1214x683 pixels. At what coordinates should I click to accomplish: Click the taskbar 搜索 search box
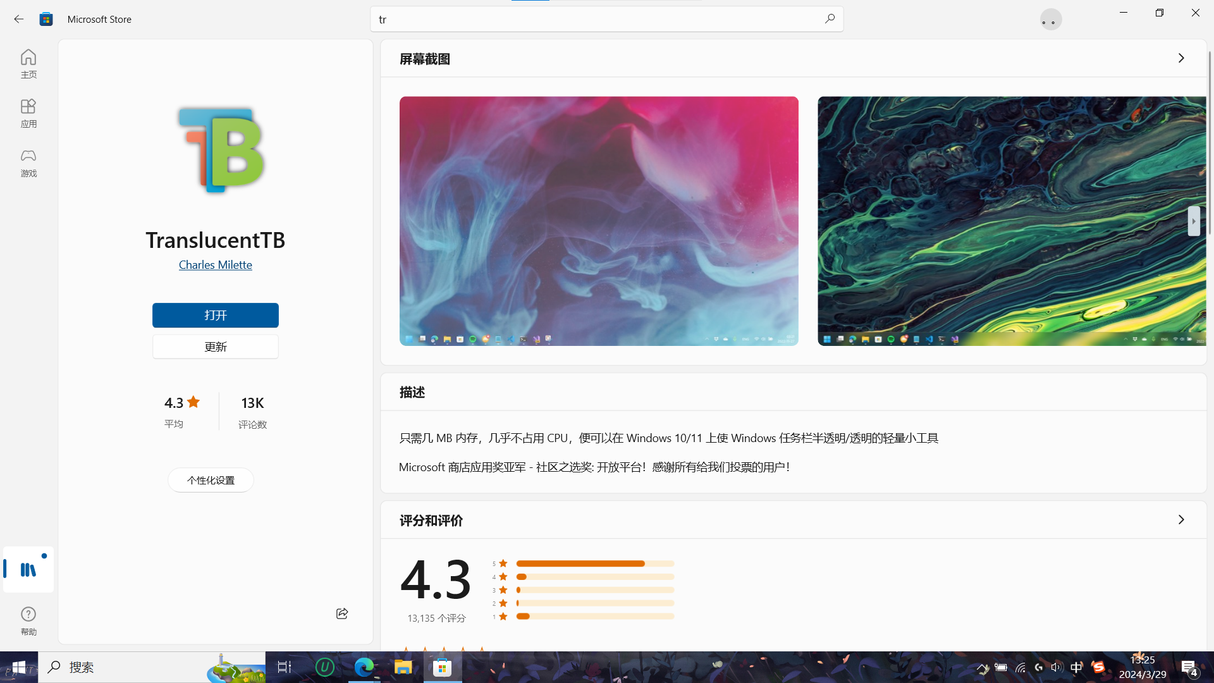click(152, 667)
